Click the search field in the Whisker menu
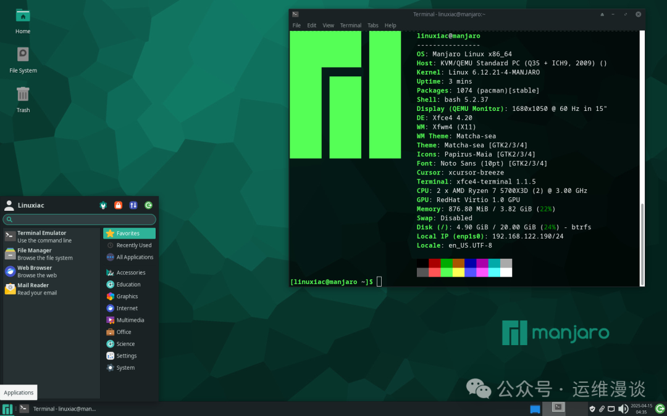The height and width of the screenshot is (416, 667). point(79,219)
